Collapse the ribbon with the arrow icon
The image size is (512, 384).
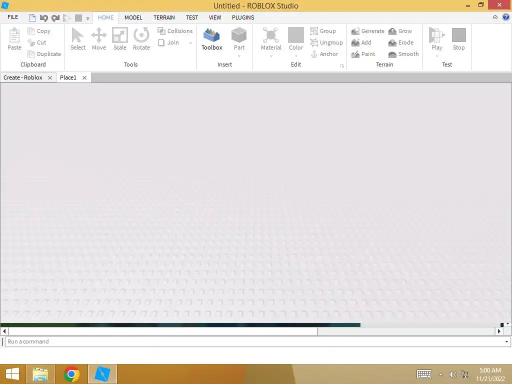coord(495,17)
